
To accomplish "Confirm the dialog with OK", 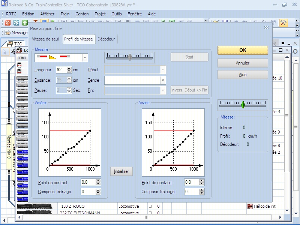I will tap(243, 50).
